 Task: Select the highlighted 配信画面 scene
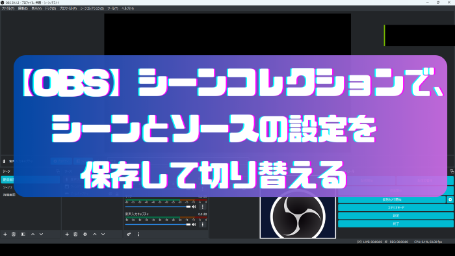[x=31, y=180]
